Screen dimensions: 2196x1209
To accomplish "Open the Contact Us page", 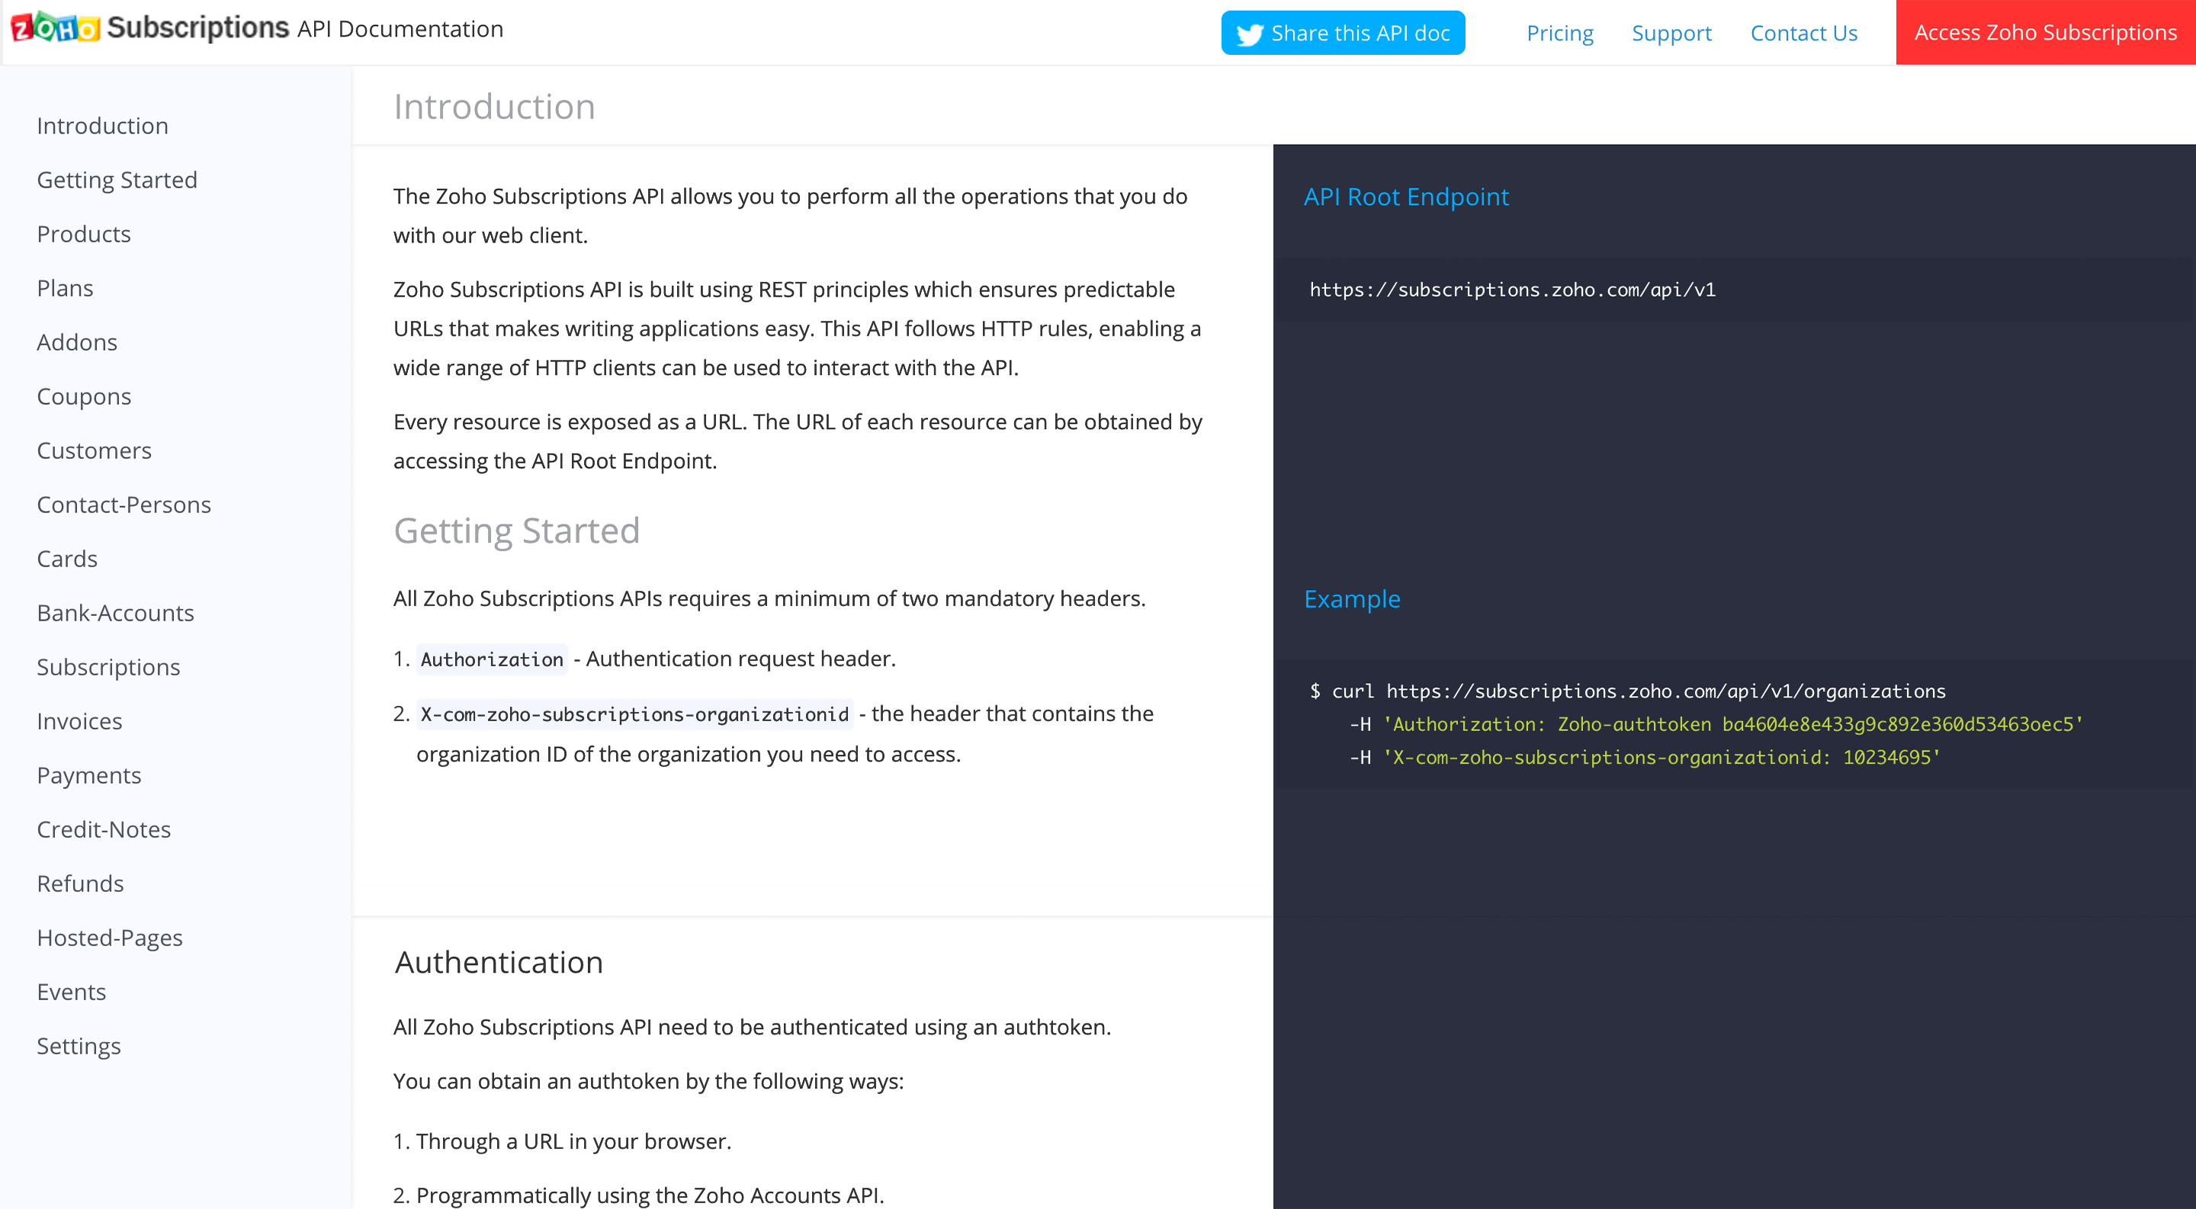I will tap(1803, 34).
